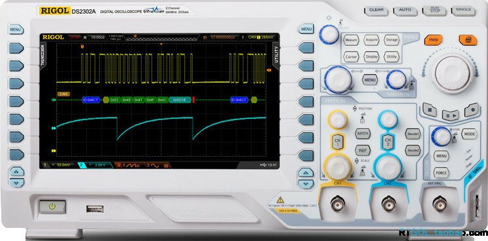Click the EXT TRIG BNC connector
The image size is (488, 241).
point(440,204)
